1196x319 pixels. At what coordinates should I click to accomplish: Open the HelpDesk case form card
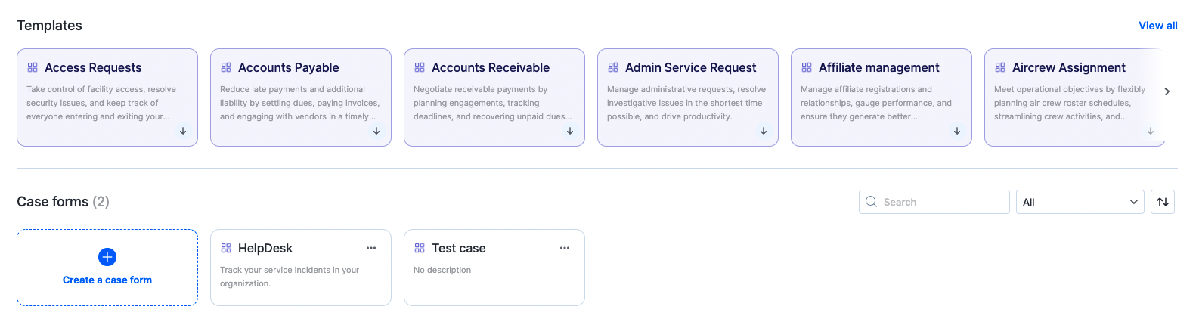[x=300, y=276]
